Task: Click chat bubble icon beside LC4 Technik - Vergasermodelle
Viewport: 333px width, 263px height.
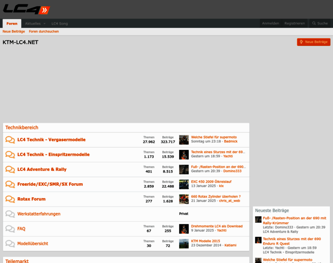Action: pos(10,140)
